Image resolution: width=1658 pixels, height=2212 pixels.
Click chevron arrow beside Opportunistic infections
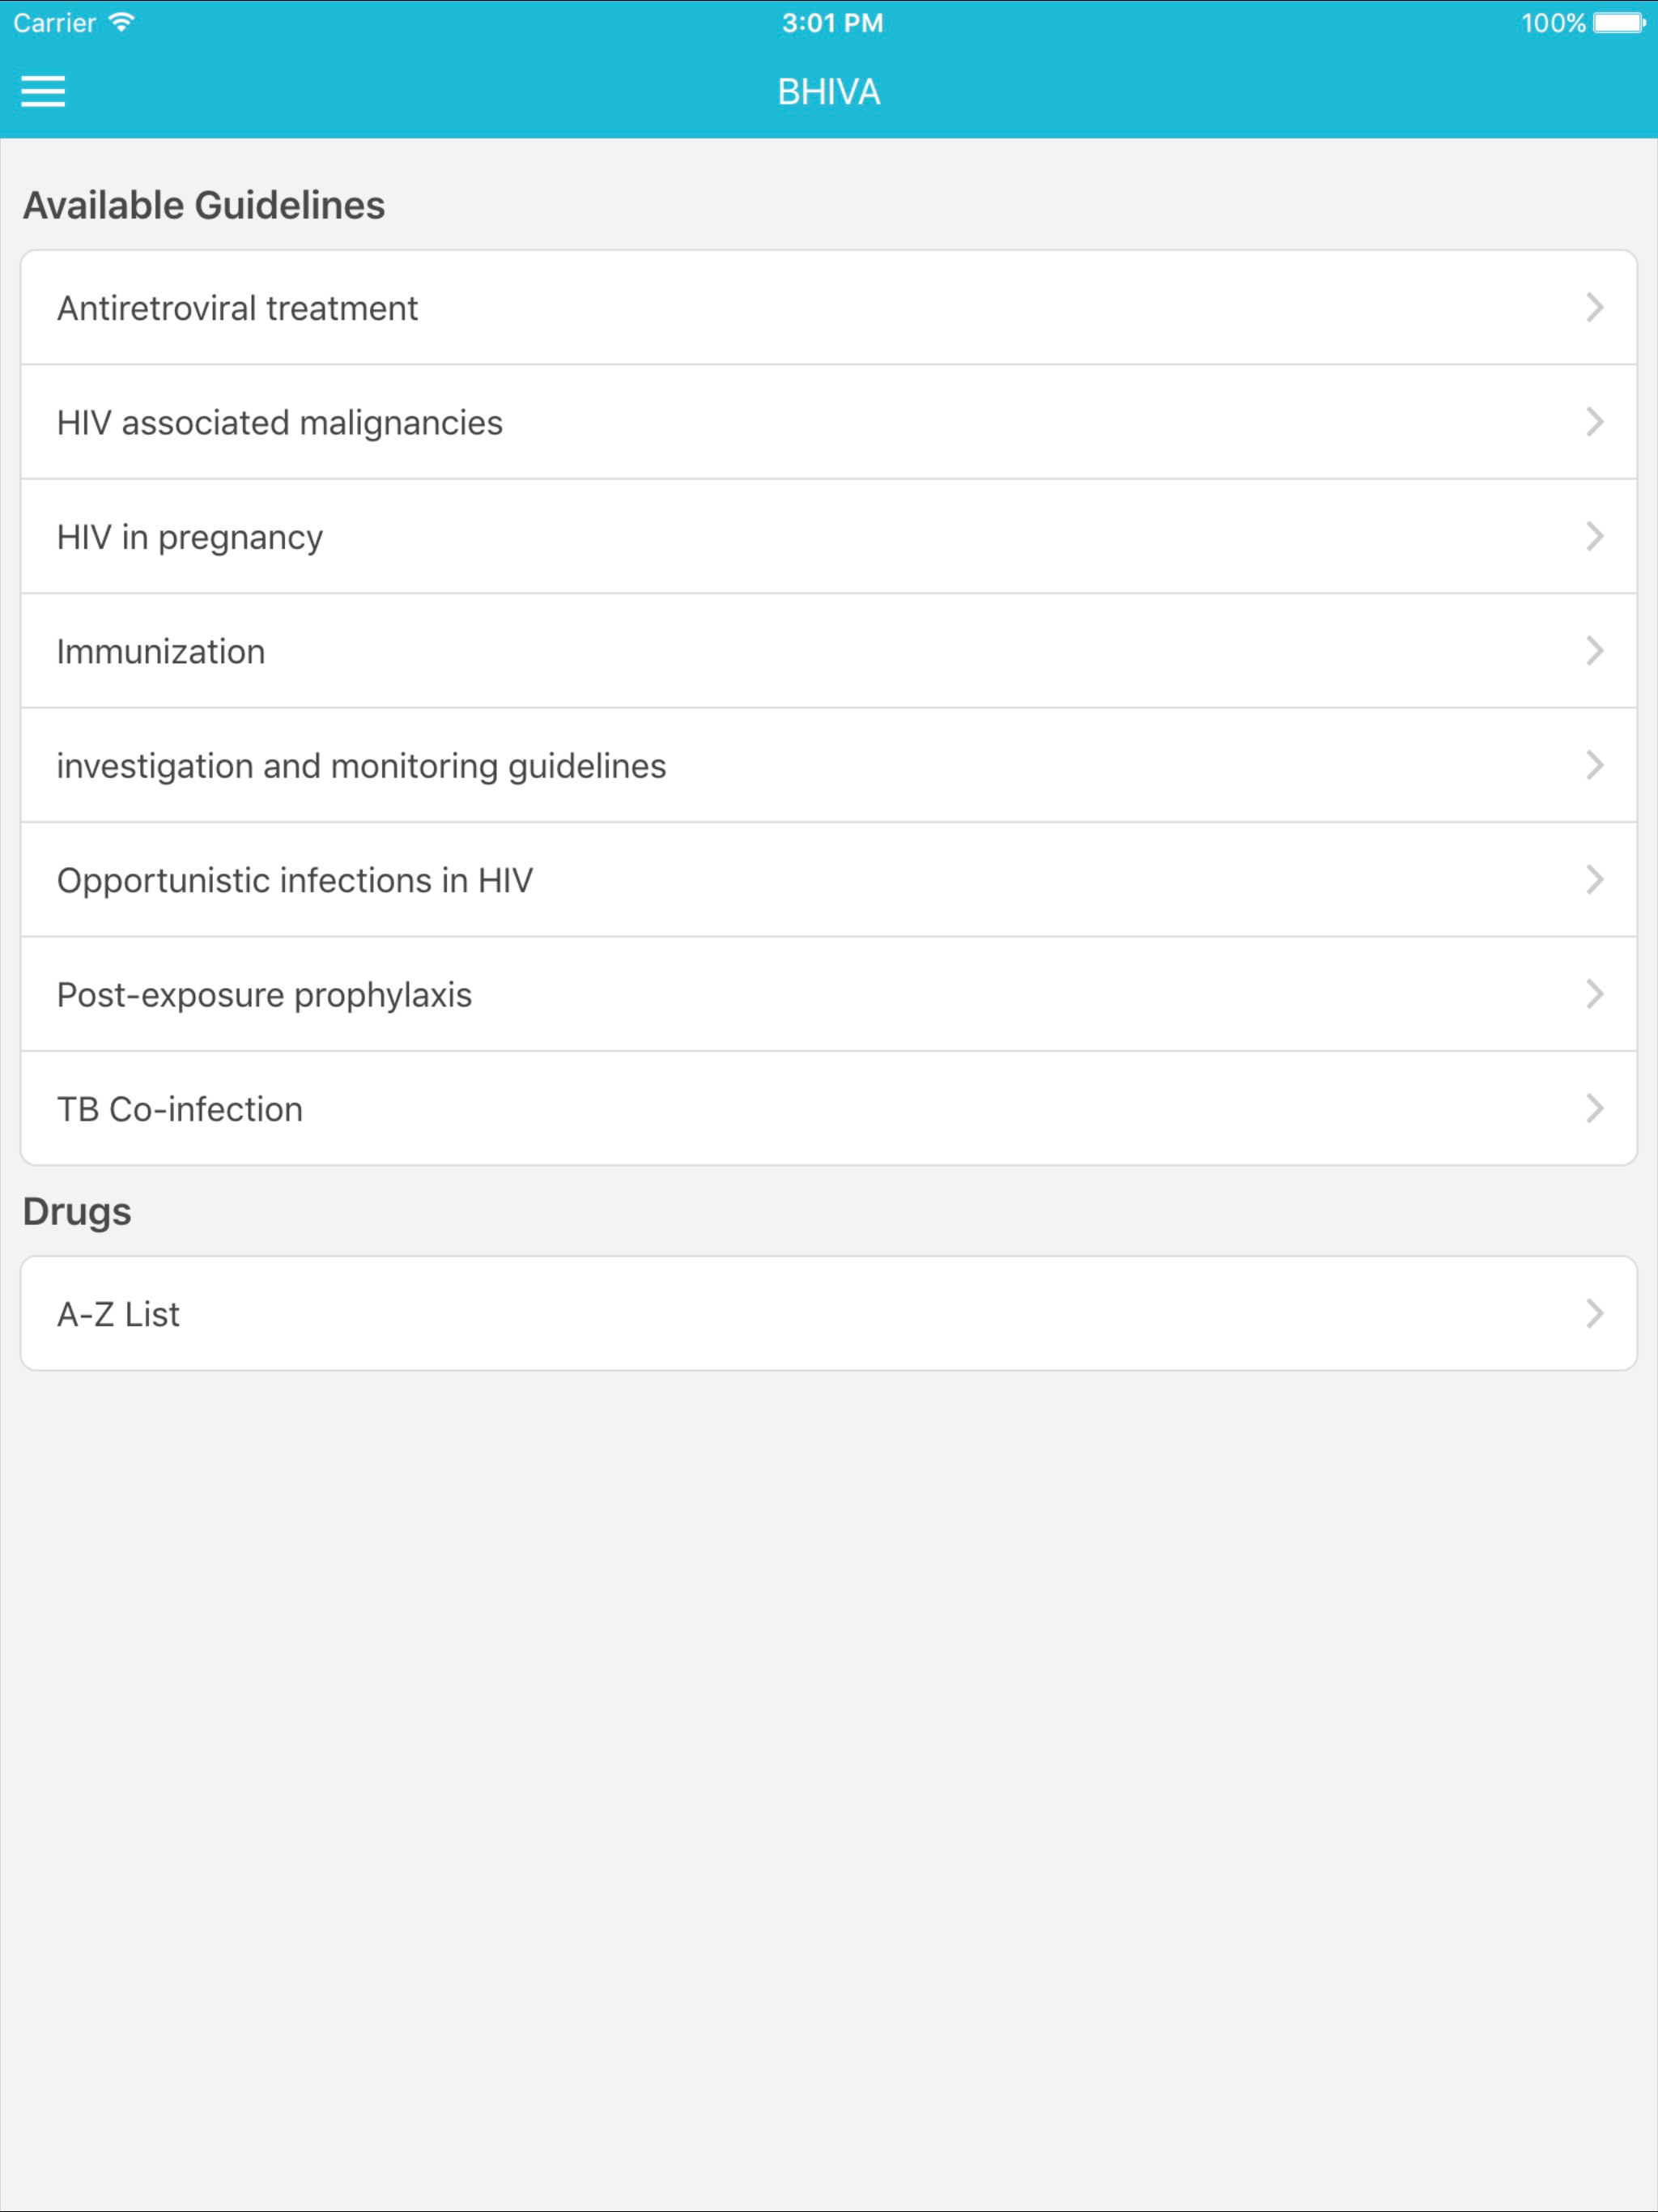tap(1595, 880)
